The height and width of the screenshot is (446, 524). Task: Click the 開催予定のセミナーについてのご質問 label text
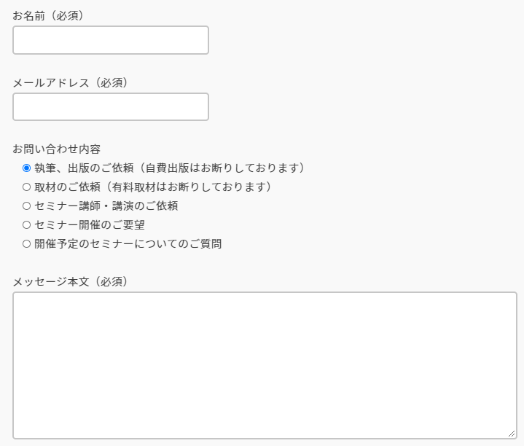point(128,244)
